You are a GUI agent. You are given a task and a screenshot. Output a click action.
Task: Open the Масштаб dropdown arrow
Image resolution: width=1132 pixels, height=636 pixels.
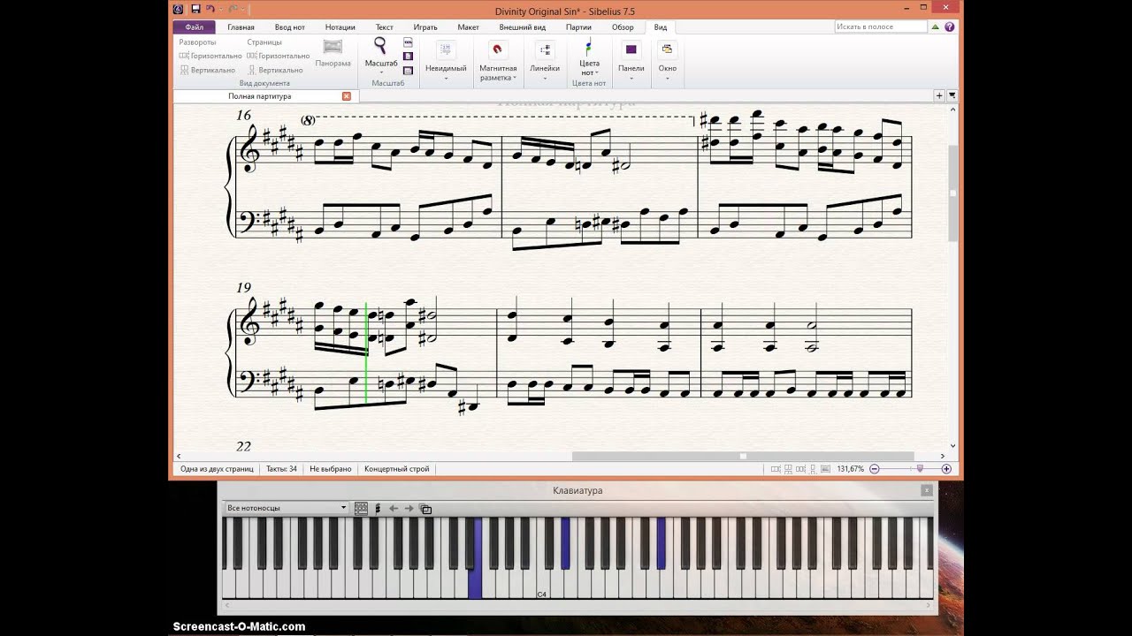click(x=381, y=72)
